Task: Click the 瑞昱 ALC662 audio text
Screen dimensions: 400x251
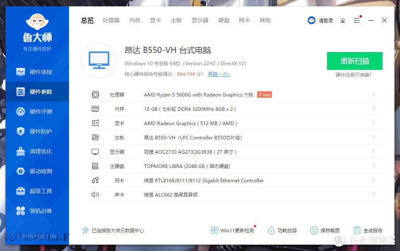Action: [x=171, y=195]
